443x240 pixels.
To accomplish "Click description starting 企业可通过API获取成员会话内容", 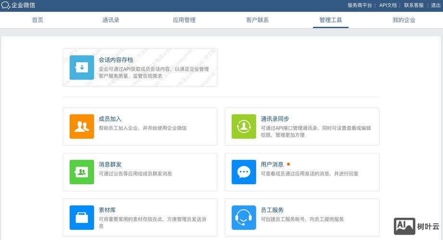I will click(154, 72).
